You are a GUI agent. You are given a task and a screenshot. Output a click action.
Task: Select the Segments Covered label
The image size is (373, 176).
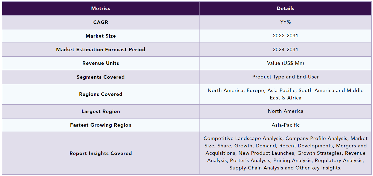tap(101, 77)
